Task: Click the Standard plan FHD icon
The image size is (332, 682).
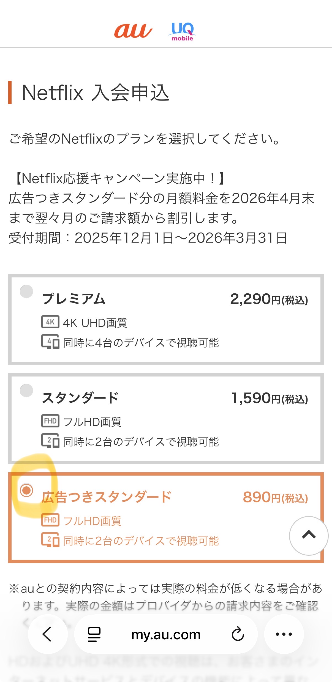Action: (x=50, y=421)
